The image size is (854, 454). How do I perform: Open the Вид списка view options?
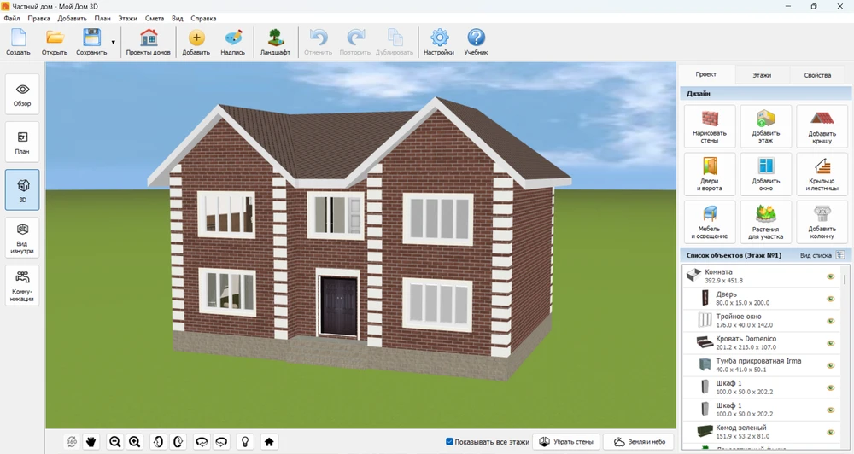click(x=839, y=255)
